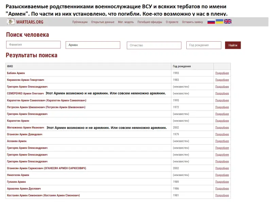272x205 pixels.
Task: Click Оставить заявку in the navigation
Action: pos(192,22)
